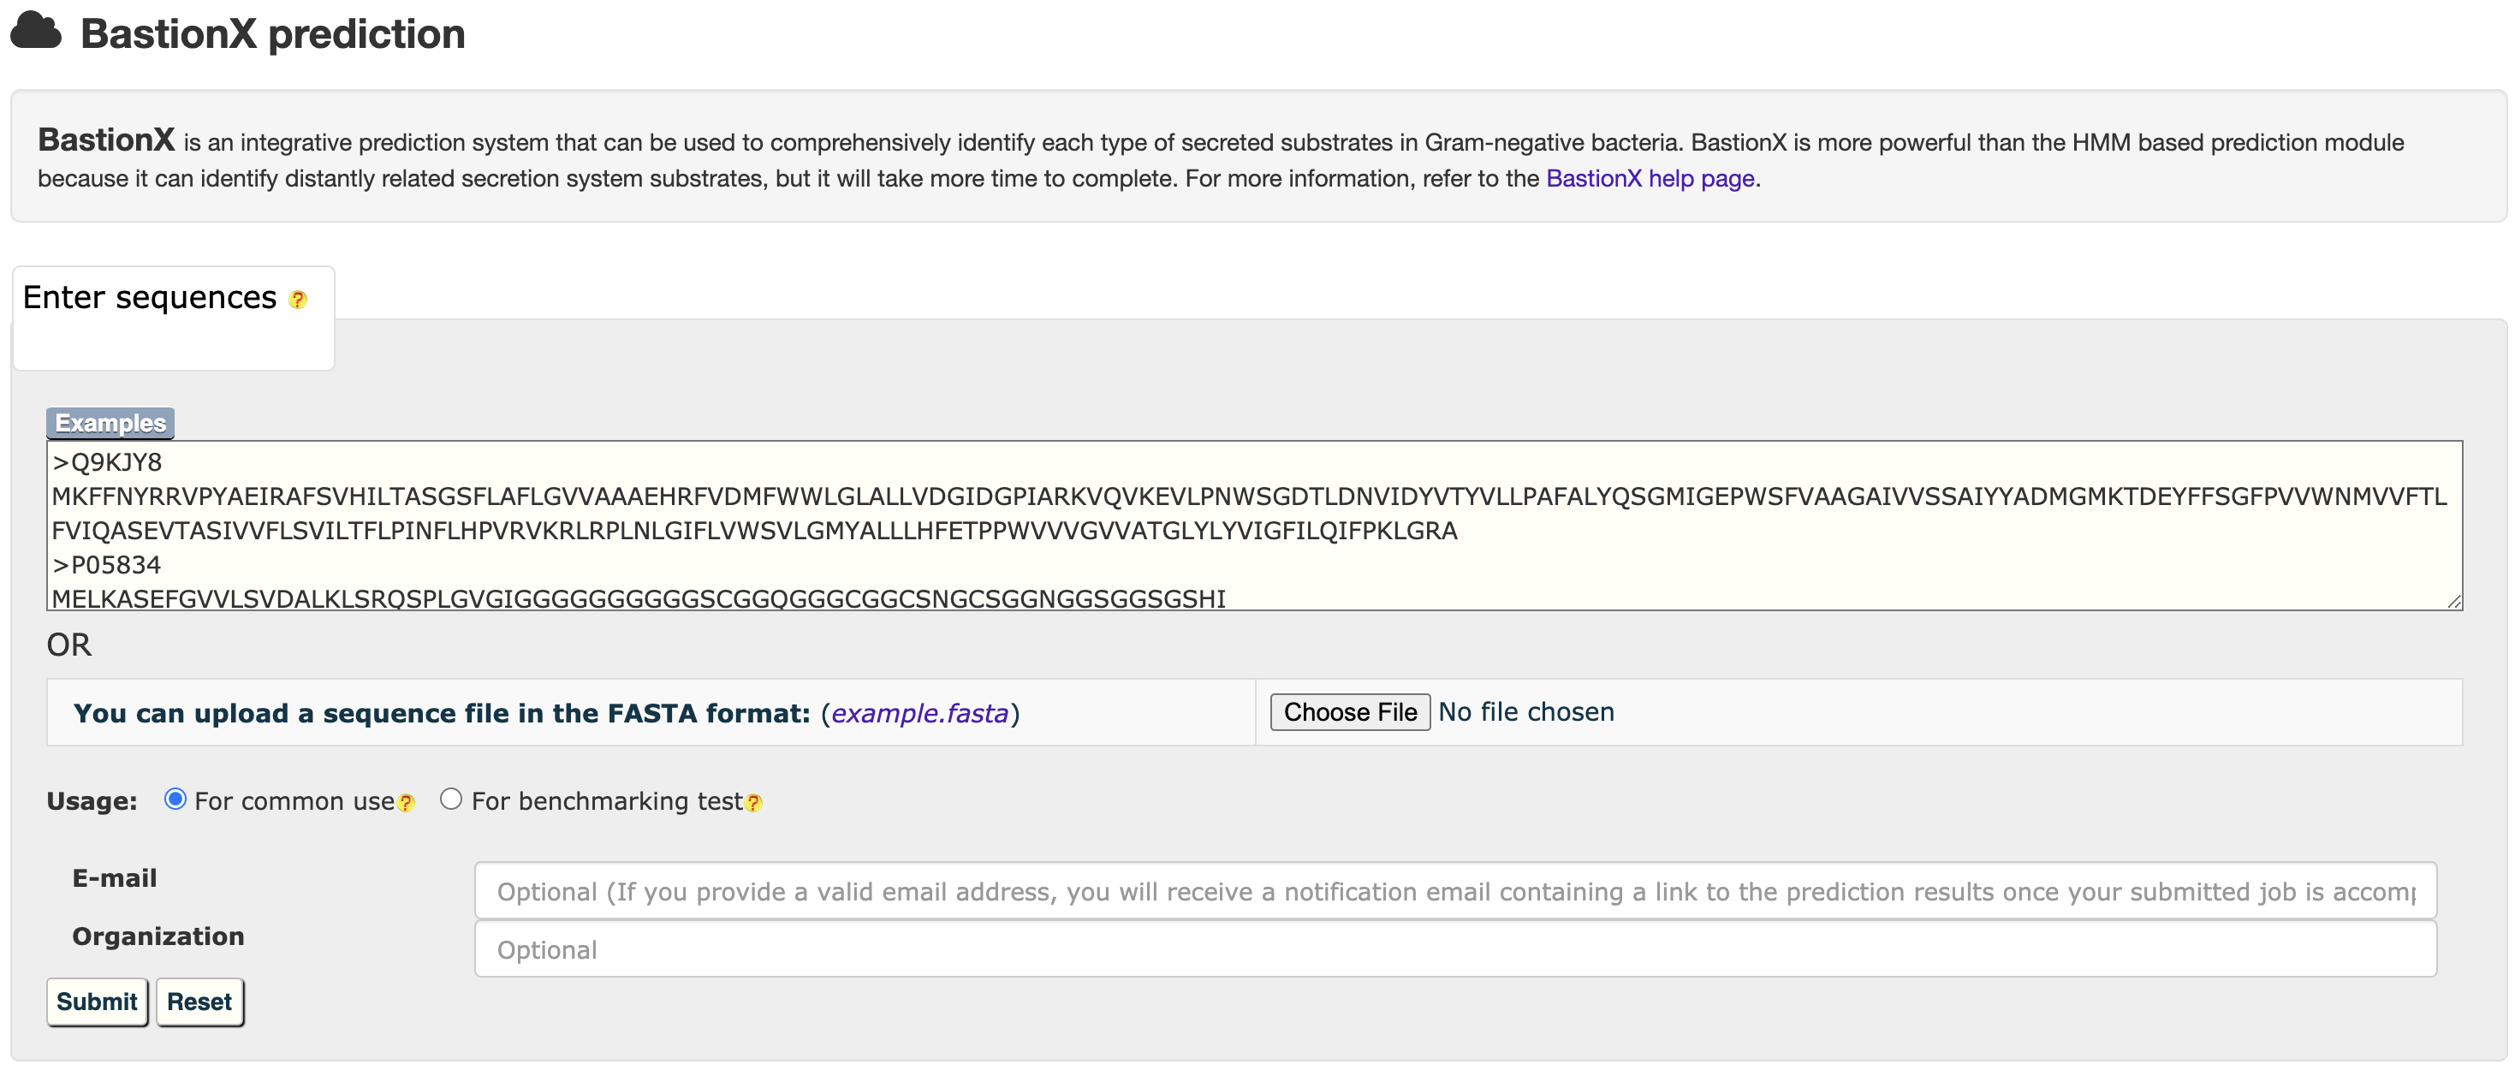Reset the sequence form
This screenshot has width=2515, height=1070.
(x=199, y=1002)
